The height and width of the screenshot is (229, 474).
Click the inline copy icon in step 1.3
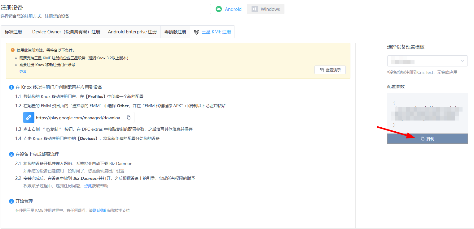click(48, 129)
